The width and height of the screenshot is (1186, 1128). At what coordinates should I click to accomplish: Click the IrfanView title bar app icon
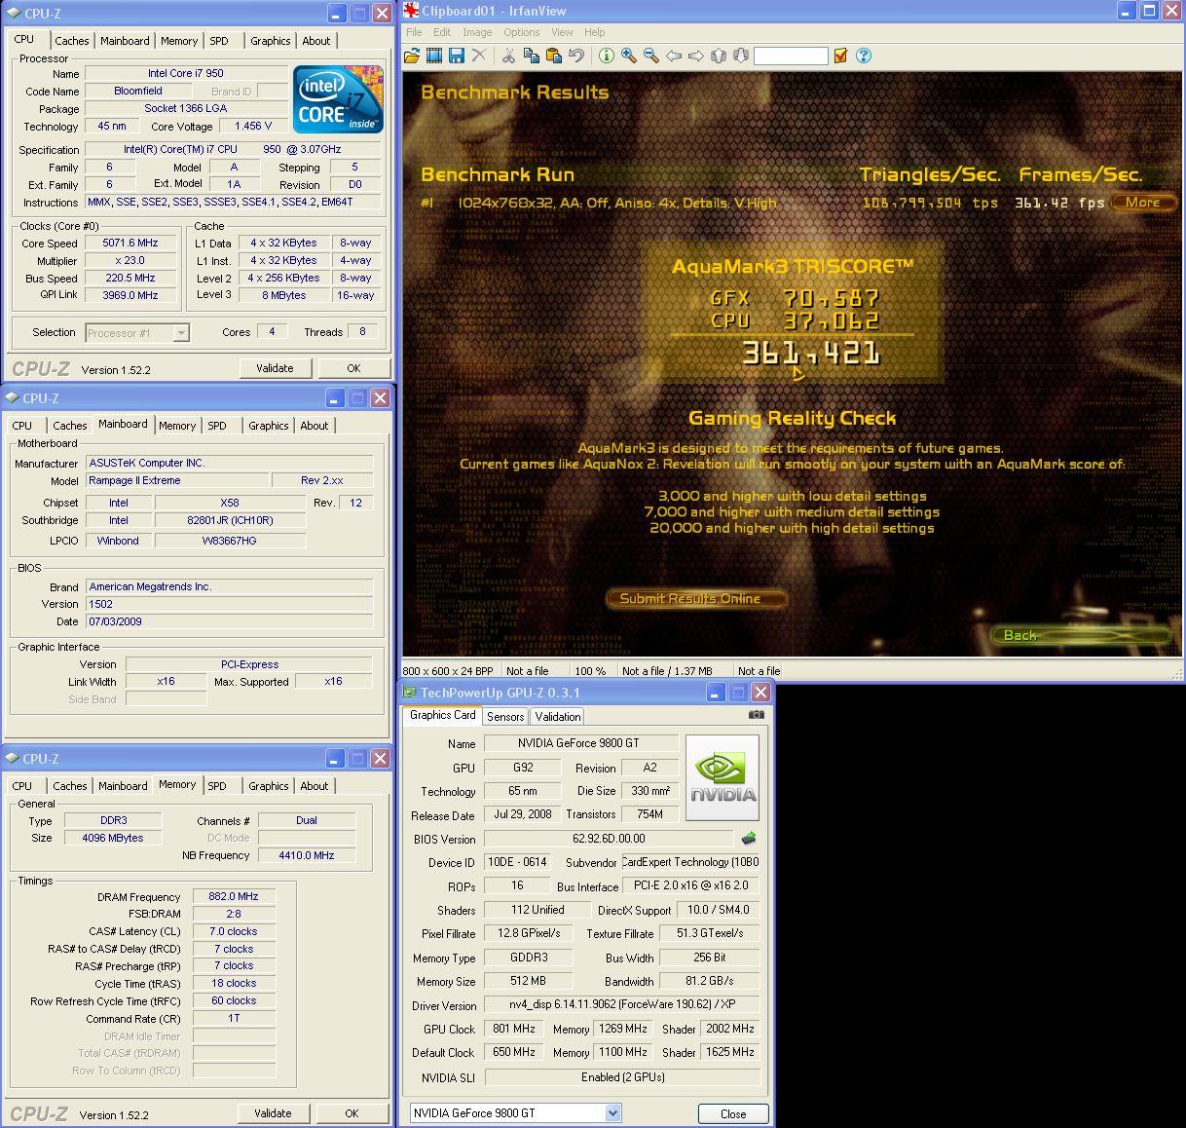412,12
